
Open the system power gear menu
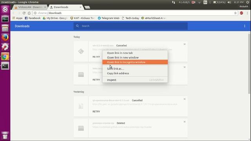(x=247, y=2)
